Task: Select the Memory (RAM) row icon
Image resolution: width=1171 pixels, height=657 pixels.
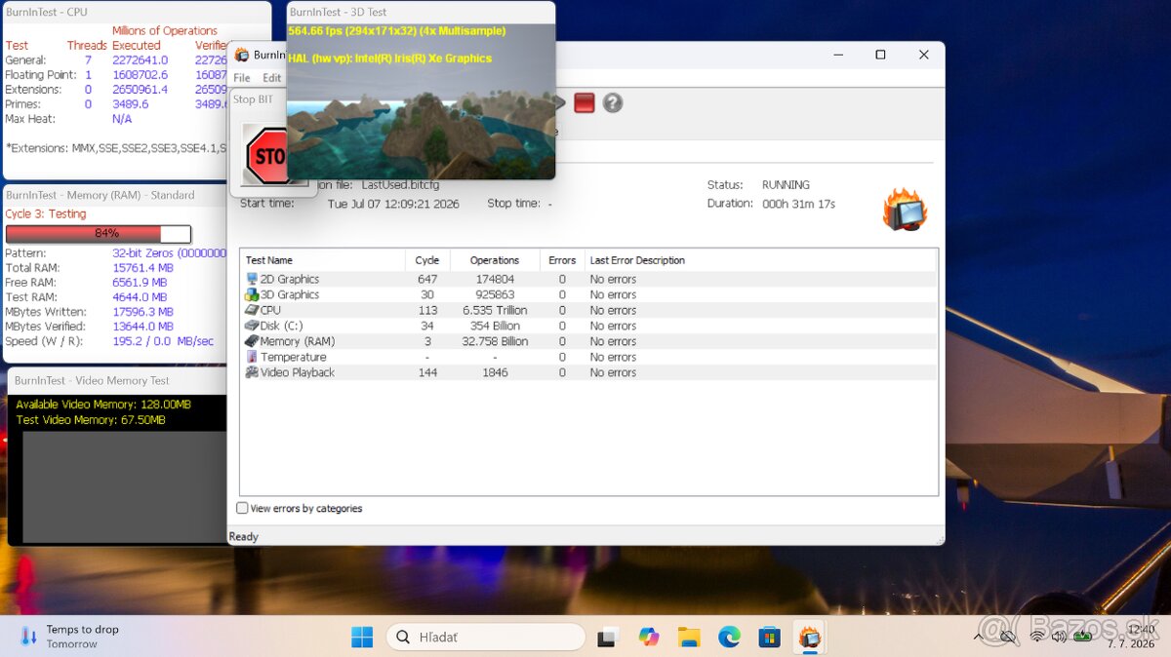Action: (x=252, y=341)
